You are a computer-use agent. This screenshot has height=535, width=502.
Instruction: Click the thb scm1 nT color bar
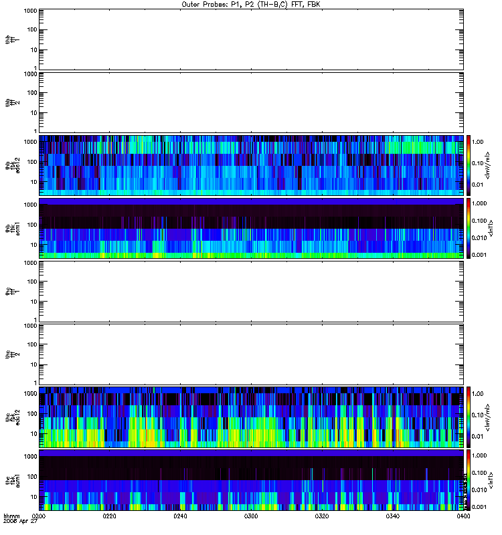[x=469, y=228]
